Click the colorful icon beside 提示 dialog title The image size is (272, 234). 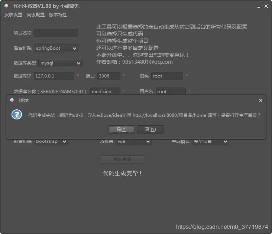point(12,100)
